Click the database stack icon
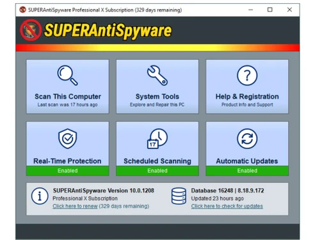Viewport: 320px width, 240px height. coord(179,196)
